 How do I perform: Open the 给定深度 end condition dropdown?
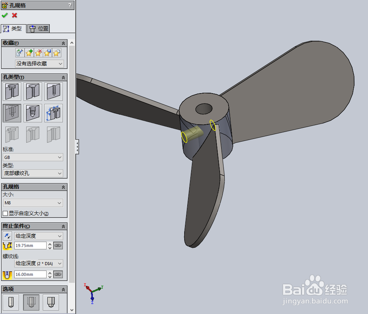(39, 236)
